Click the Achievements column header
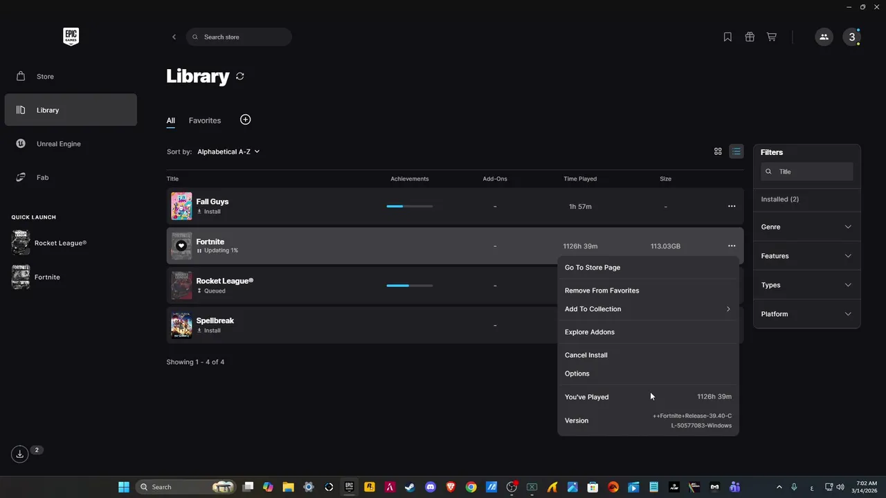Viewport: 886px width, 498px height. tap(410, 179)
